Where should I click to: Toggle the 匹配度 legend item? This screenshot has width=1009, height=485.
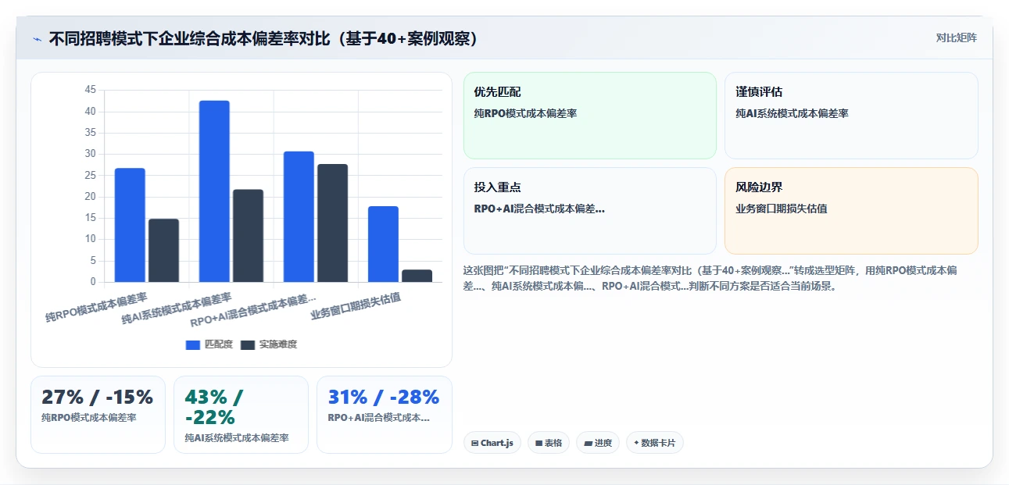tap(209, 344)
